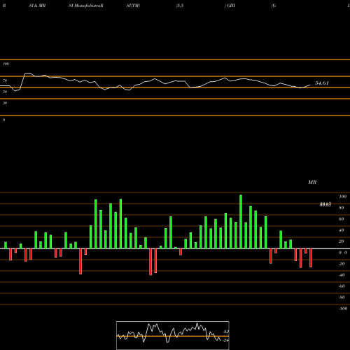Screen dimensions: 350x350
Task: Click the 40 label on MR axis
Action: pos(342,230)
